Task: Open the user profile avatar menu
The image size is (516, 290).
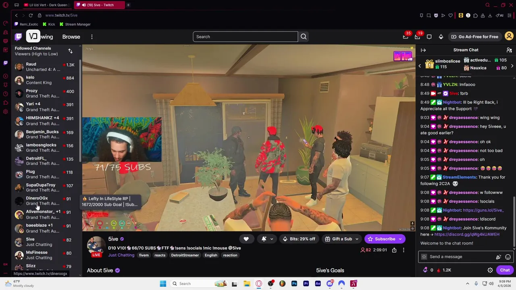Action: tap(509, 37)
